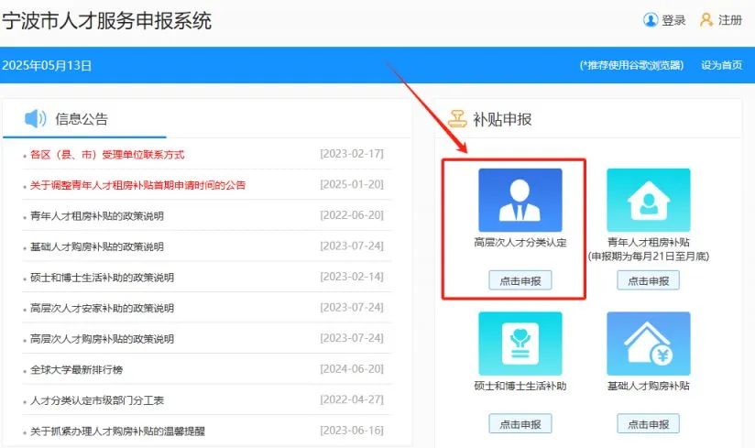755x448 pixels.
Task: Click the 宁波市人才服务申报系统 site title
Action: click(106, 21)
